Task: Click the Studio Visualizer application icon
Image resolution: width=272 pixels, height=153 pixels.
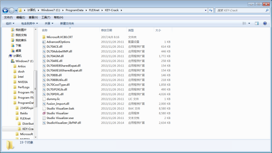Action: pos(44,113)
